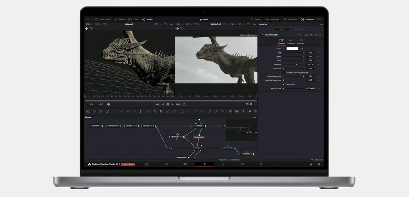Viewport: 409px width, 197px height.
Task: Mute audio with the speaker icon
Action: [x=108, y=104]
